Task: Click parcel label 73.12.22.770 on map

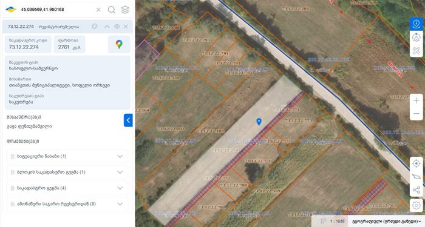Action: click(258, 161)
